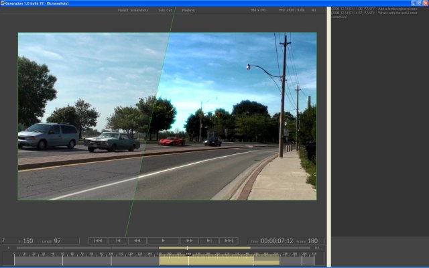Step forward one frame
The image size is (429, 268).
tap(209, 241)
